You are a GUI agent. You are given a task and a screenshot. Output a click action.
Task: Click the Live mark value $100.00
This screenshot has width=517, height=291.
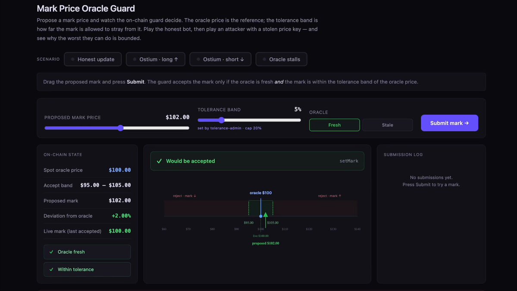click(120, 231)
